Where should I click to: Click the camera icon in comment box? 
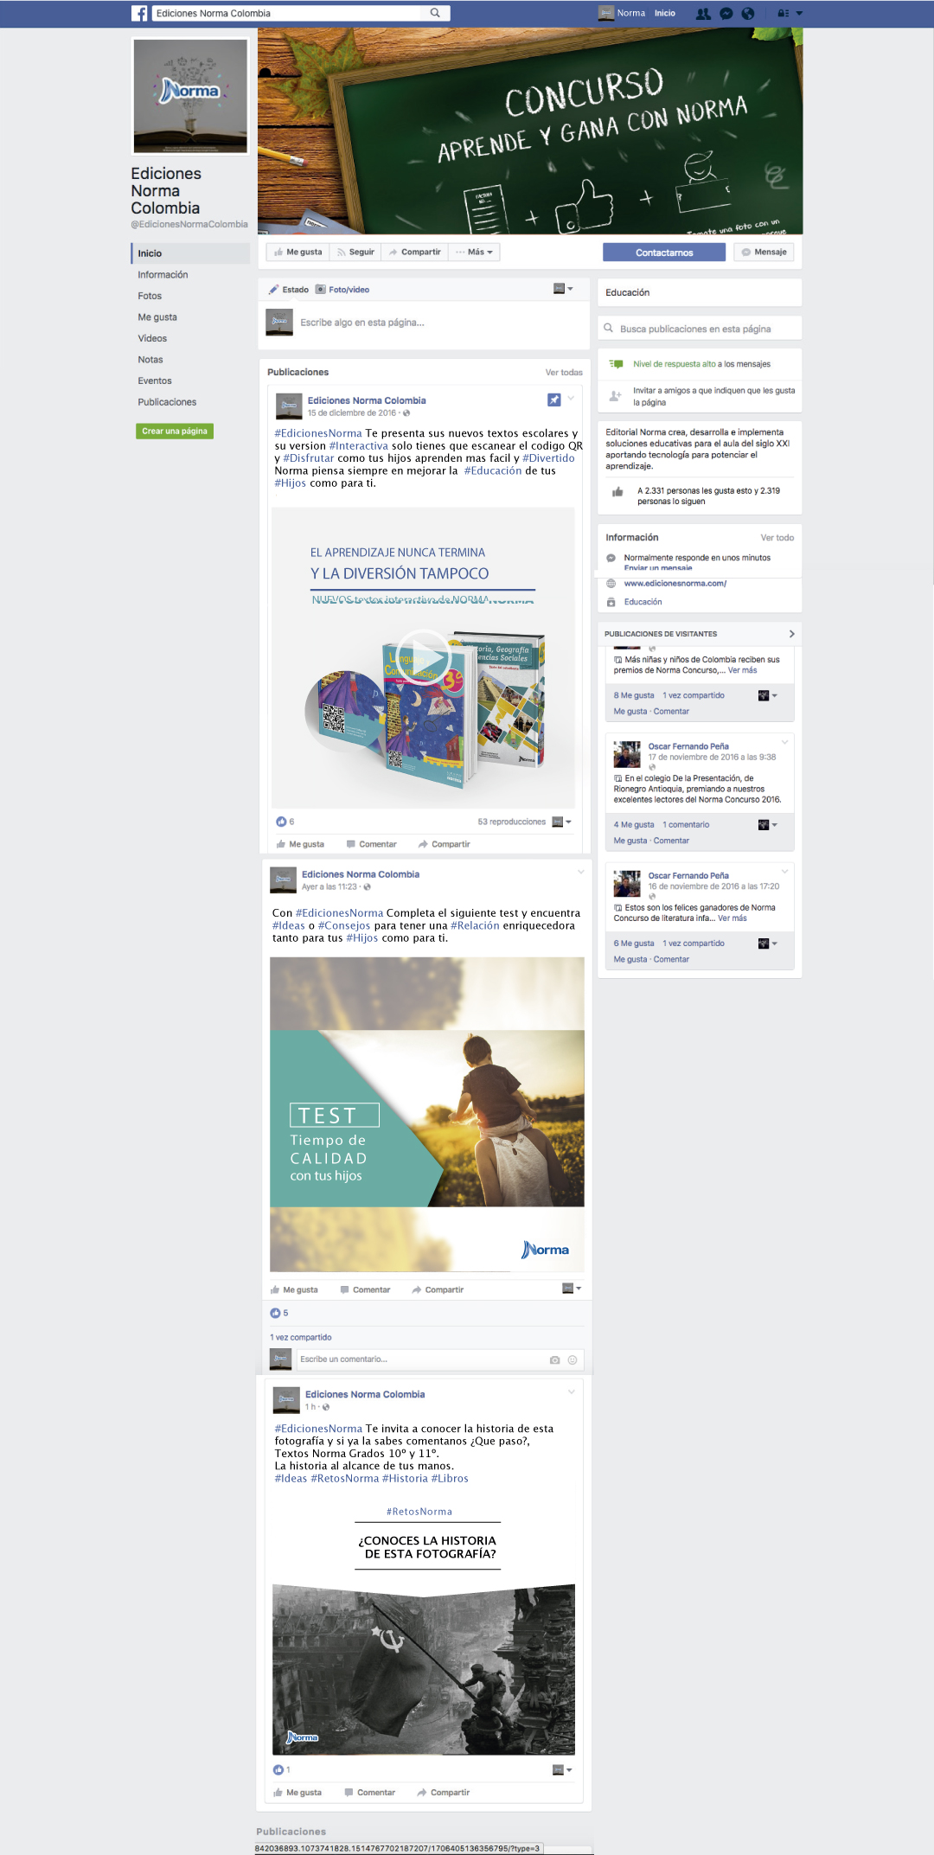click(x=554, y=1359)
